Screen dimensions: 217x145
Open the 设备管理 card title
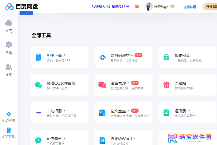pyautogui.click(x=118, y=83)
